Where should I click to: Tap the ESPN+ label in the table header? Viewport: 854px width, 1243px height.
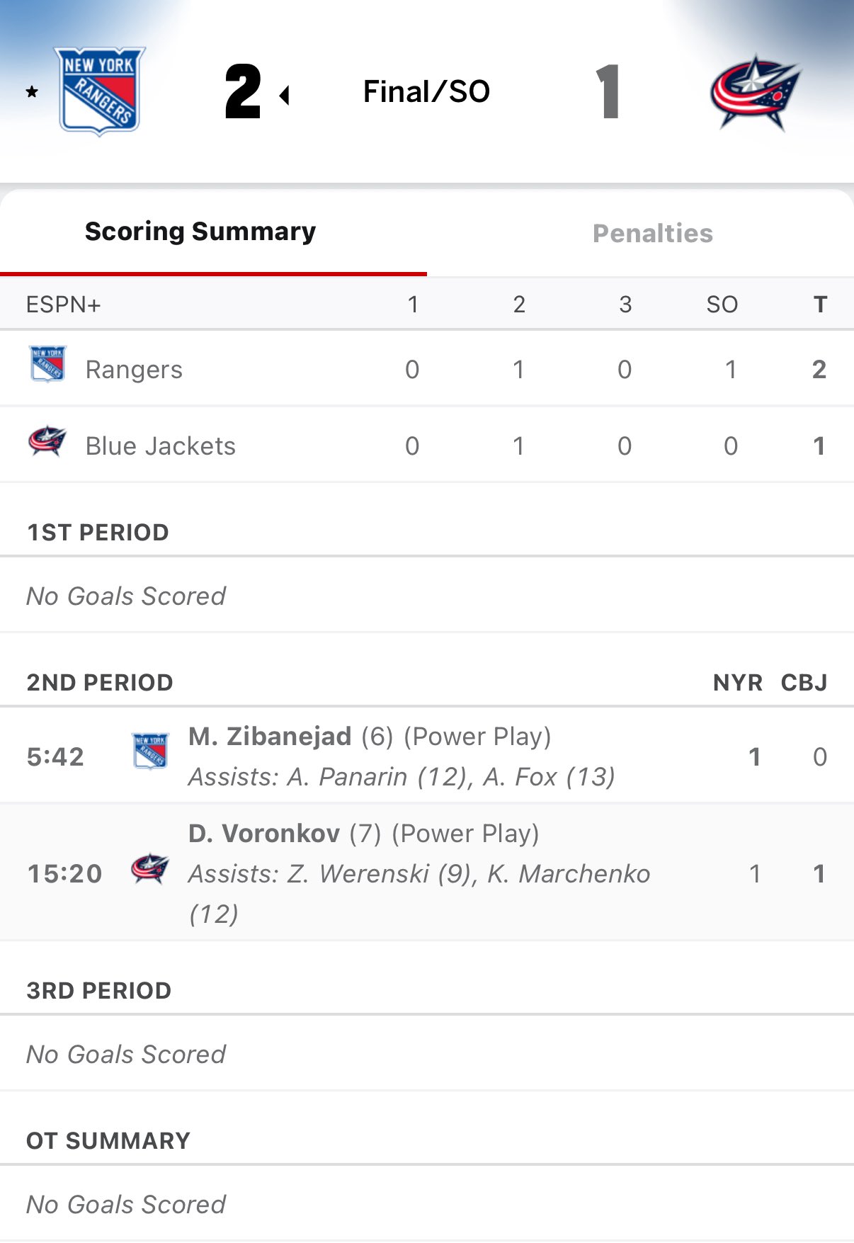[64, 305]
